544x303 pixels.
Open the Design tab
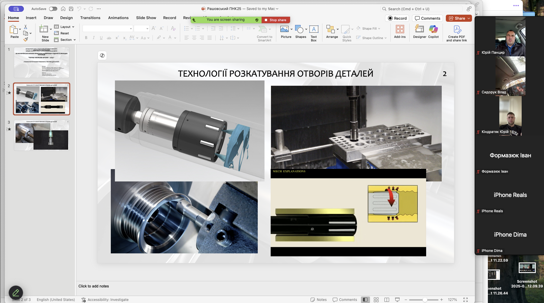click(x=66, y=18)
